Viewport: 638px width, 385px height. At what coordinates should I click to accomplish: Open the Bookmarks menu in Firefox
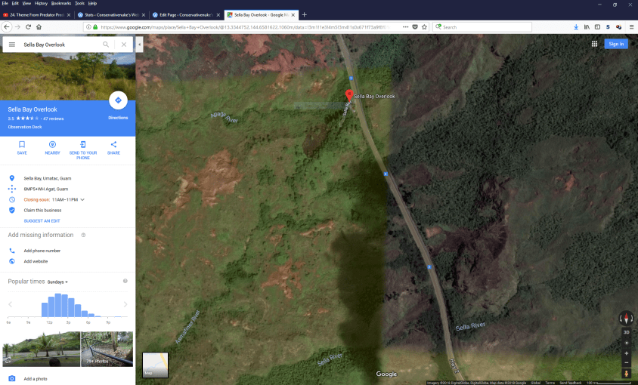coord(60,3)
